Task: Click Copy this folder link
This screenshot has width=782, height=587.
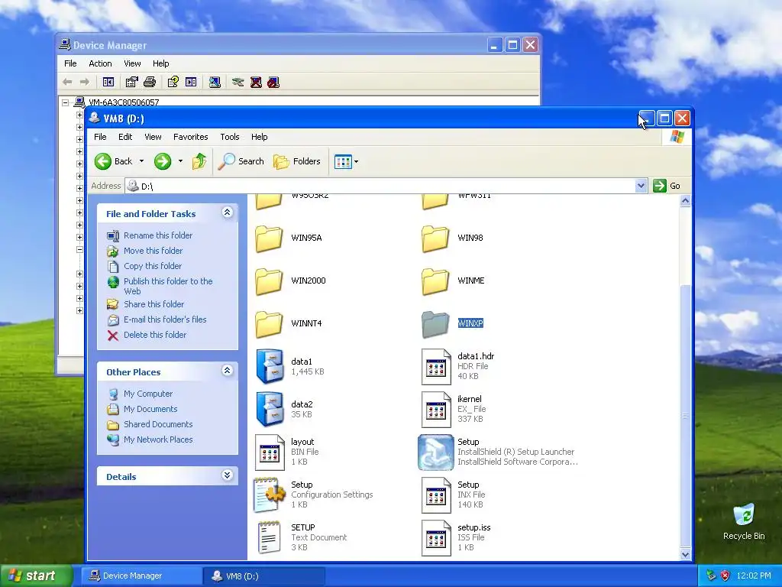Action: pos(153,266)
